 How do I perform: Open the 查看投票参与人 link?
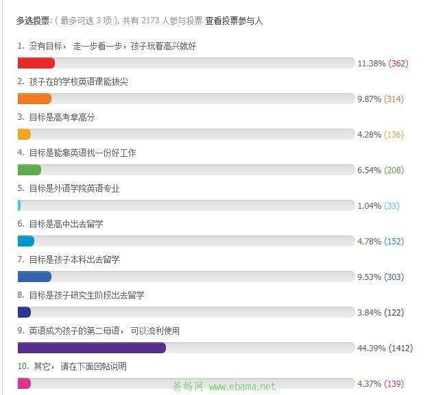[x=234, y=21]
